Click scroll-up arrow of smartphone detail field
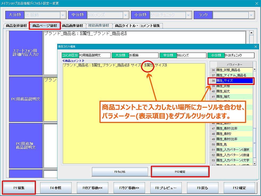Viewport: 261px width, 196px height. (x=251, y=33)
